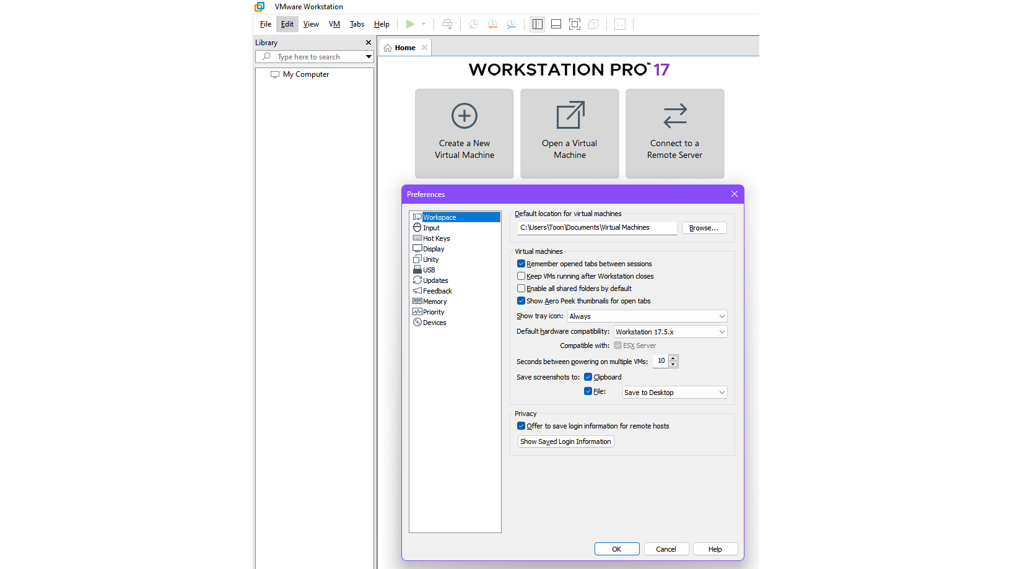Click the Unity mode toolbar icon
The height and width of the screenshot is (569, 1012).
click(x=593, y=24)
